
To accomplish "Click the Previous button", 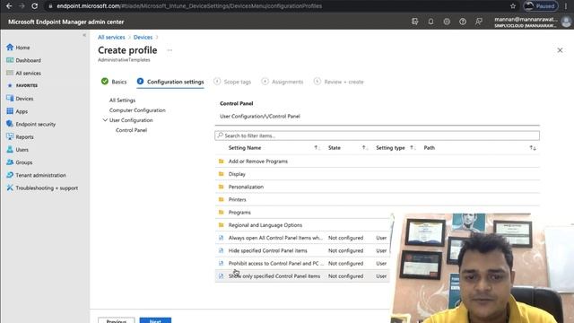I will (116, 320).
